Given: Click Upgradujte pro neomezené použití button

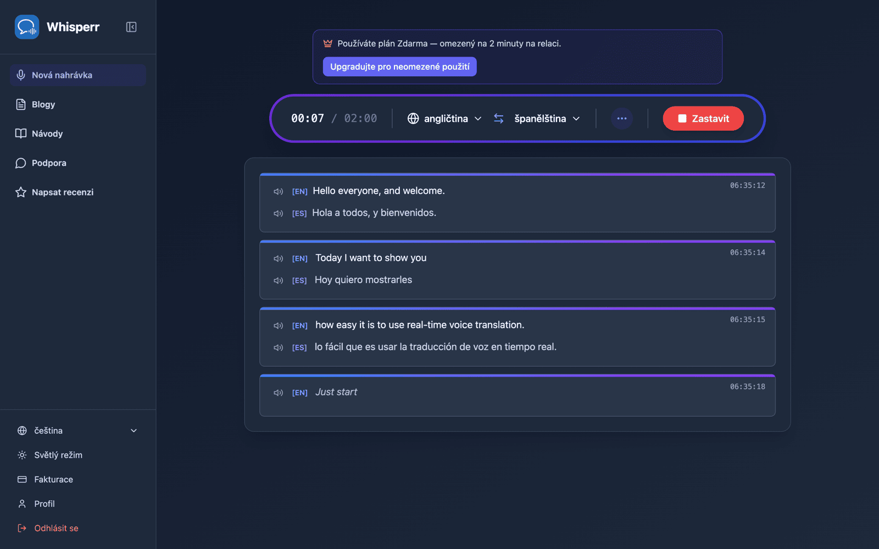Looking at the screenshot, I should pyautogui.click(x=399, y=66).
